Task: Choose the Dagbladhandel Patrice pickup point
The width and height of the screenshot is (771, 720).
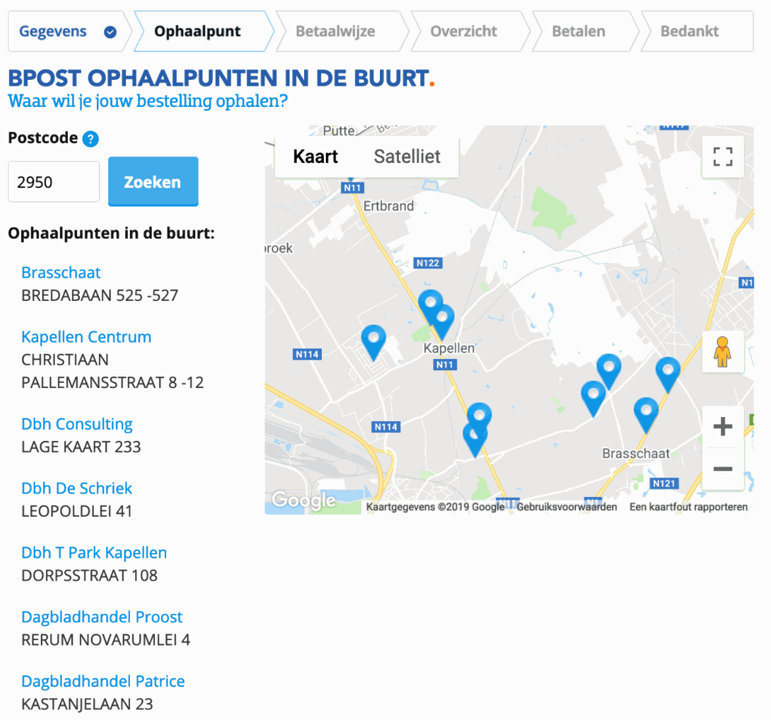Action: pyautogui.click(x=103, y=681)
